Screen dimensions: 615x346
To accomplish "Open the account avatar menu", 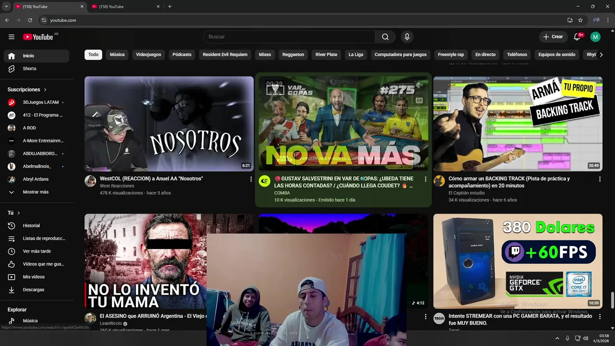I will (595, 37).
